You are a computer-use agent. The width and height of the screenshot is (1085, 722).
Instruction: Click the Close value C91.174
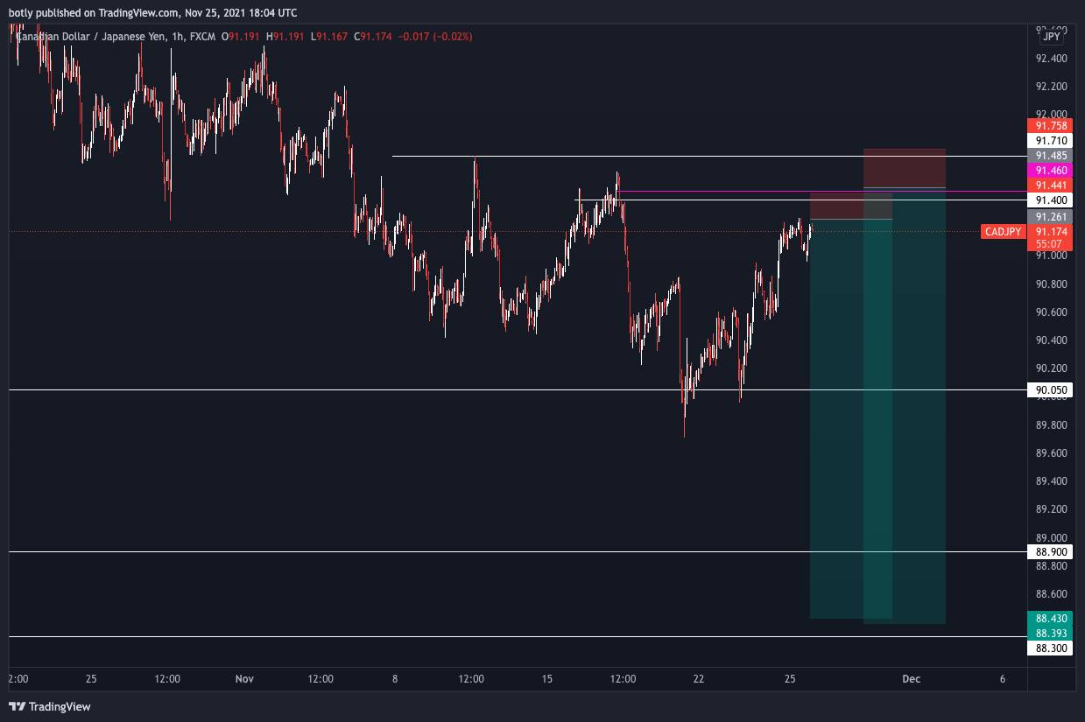375,37
